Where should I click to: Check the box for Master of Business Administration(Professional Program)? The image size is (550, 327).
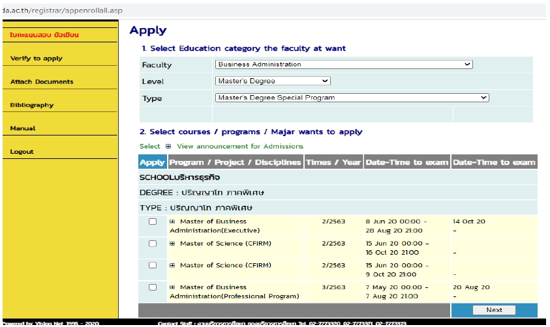click(153, 287)
